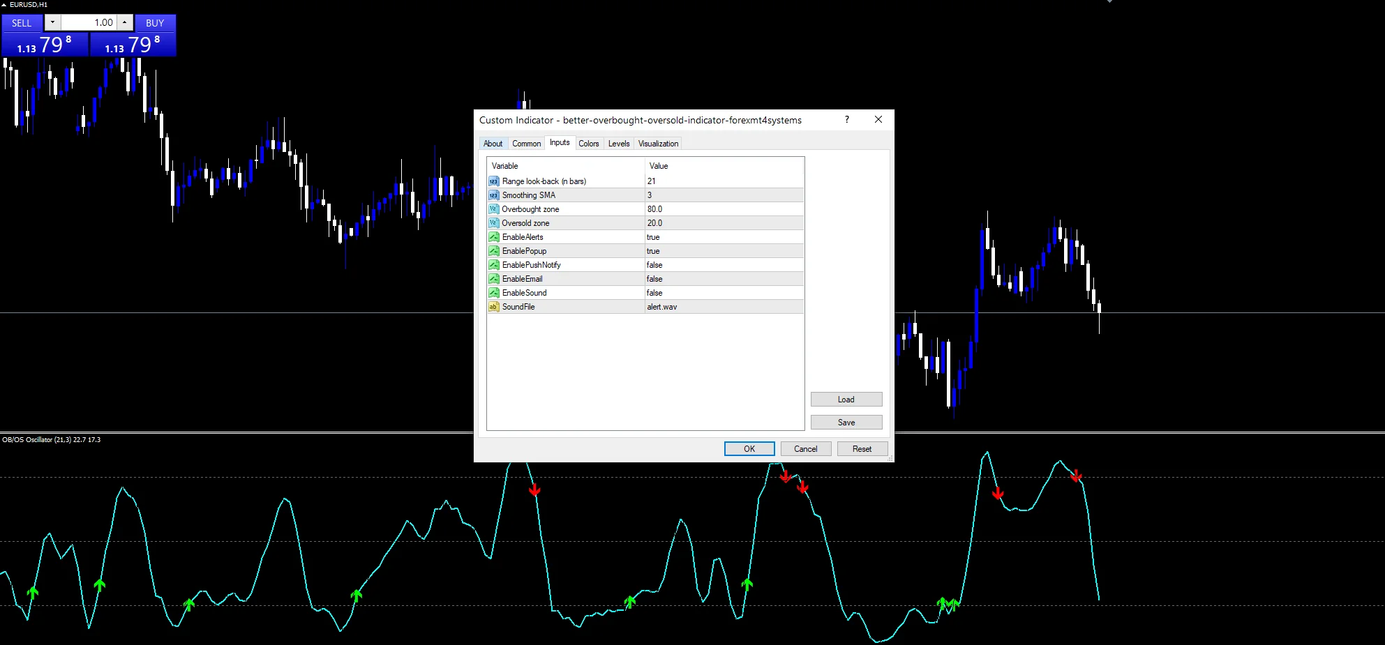Decrease the trade volume with down arrow

(52, 23)
